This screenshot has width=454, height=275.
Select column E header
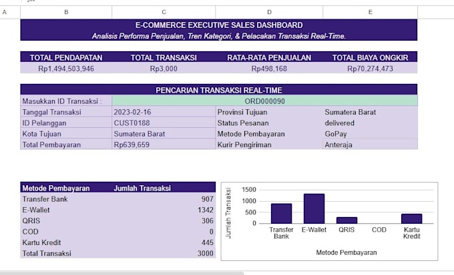click(x=370, y=12)
